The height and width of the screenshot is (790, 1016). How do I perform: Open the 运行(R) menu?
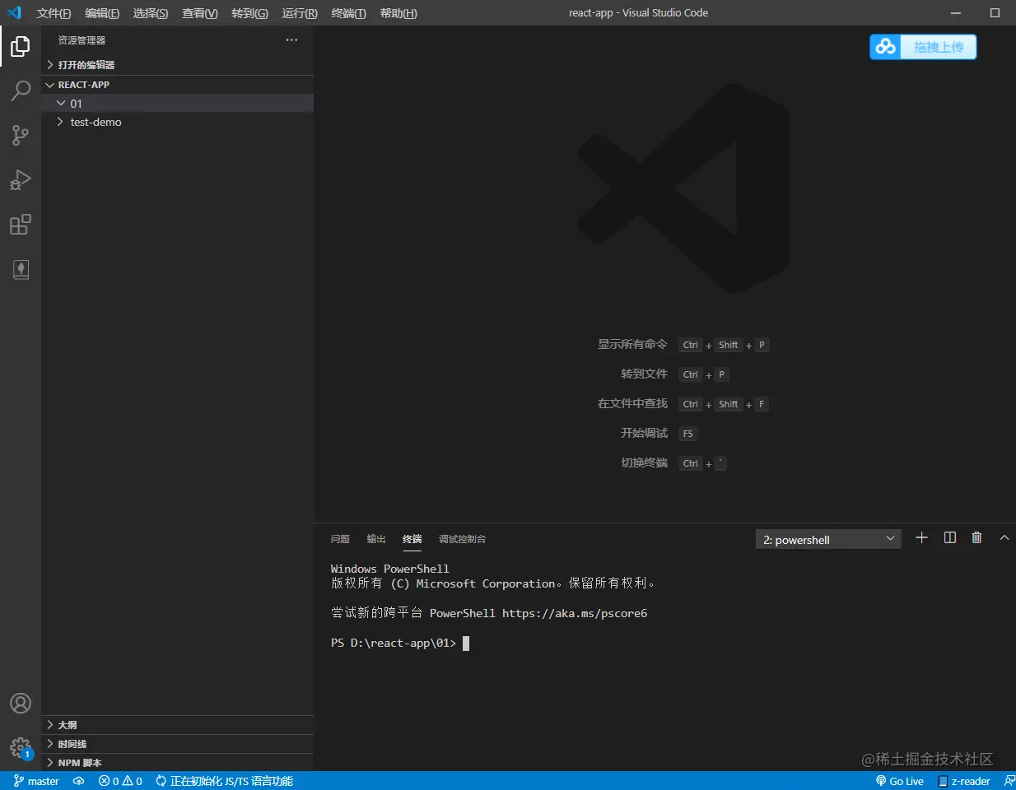[x=300, y=13]
